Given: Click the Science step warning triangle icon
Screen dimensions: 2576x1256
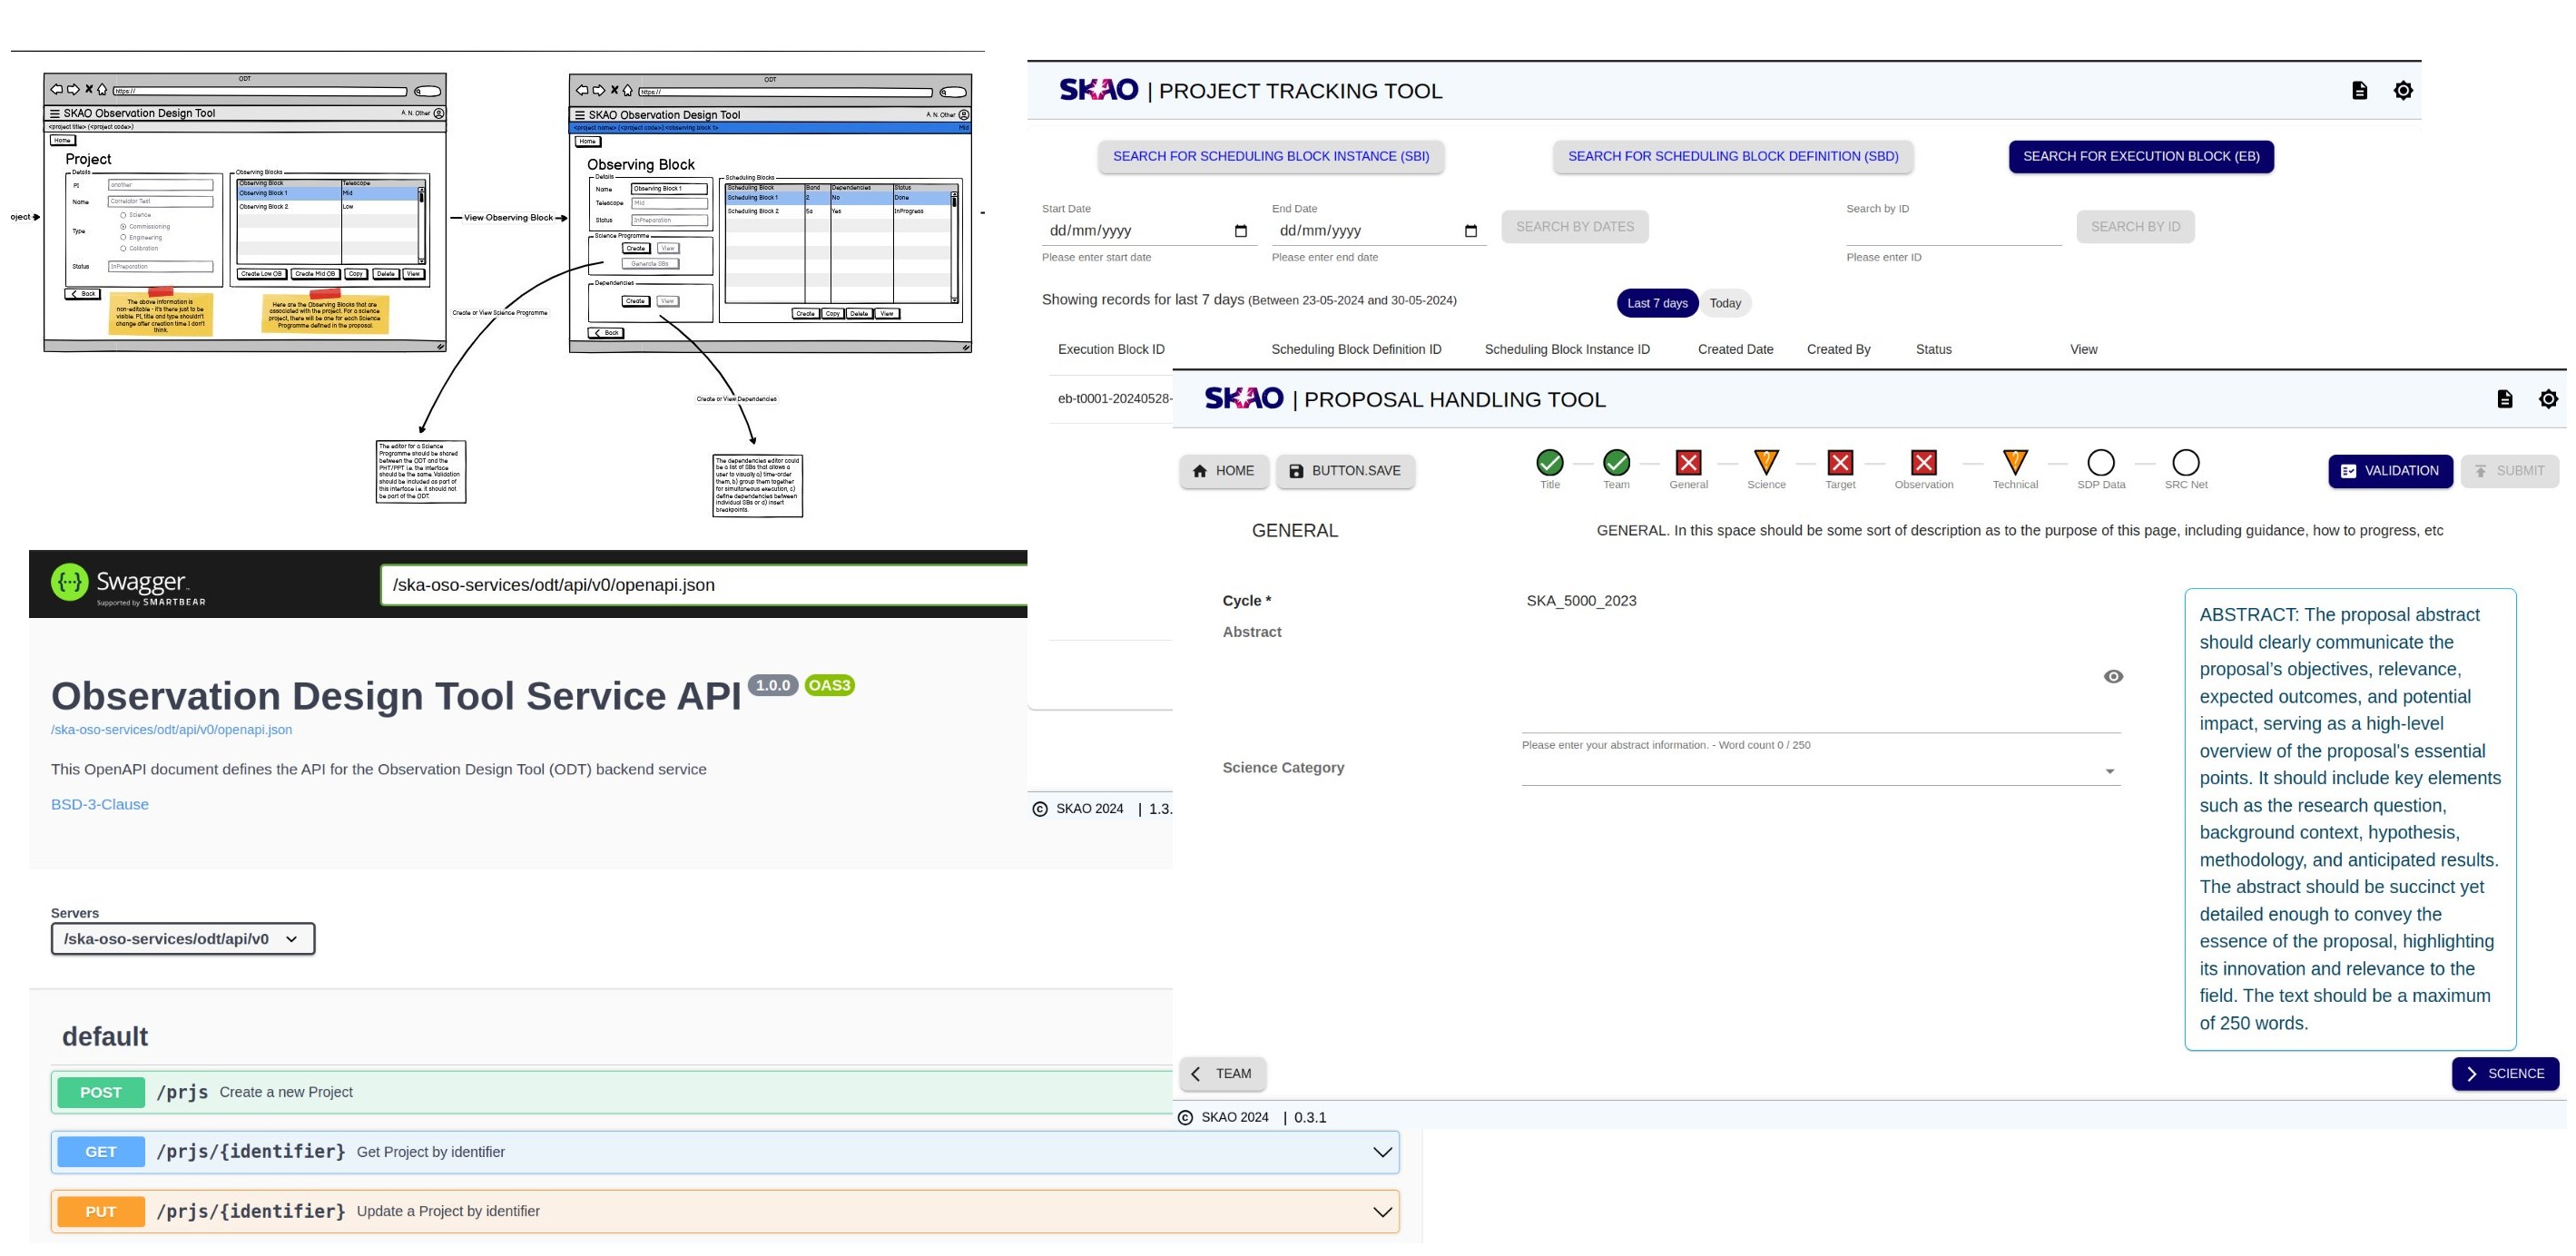Looking at the screenshot, I should (1766, 462).
